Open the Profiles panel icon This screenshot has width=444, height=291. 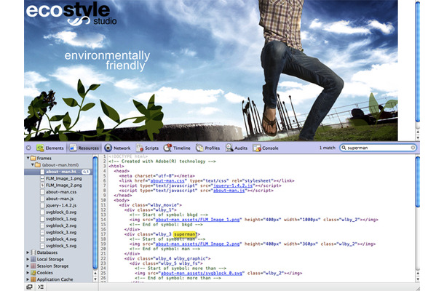click(x=199, y=148)
